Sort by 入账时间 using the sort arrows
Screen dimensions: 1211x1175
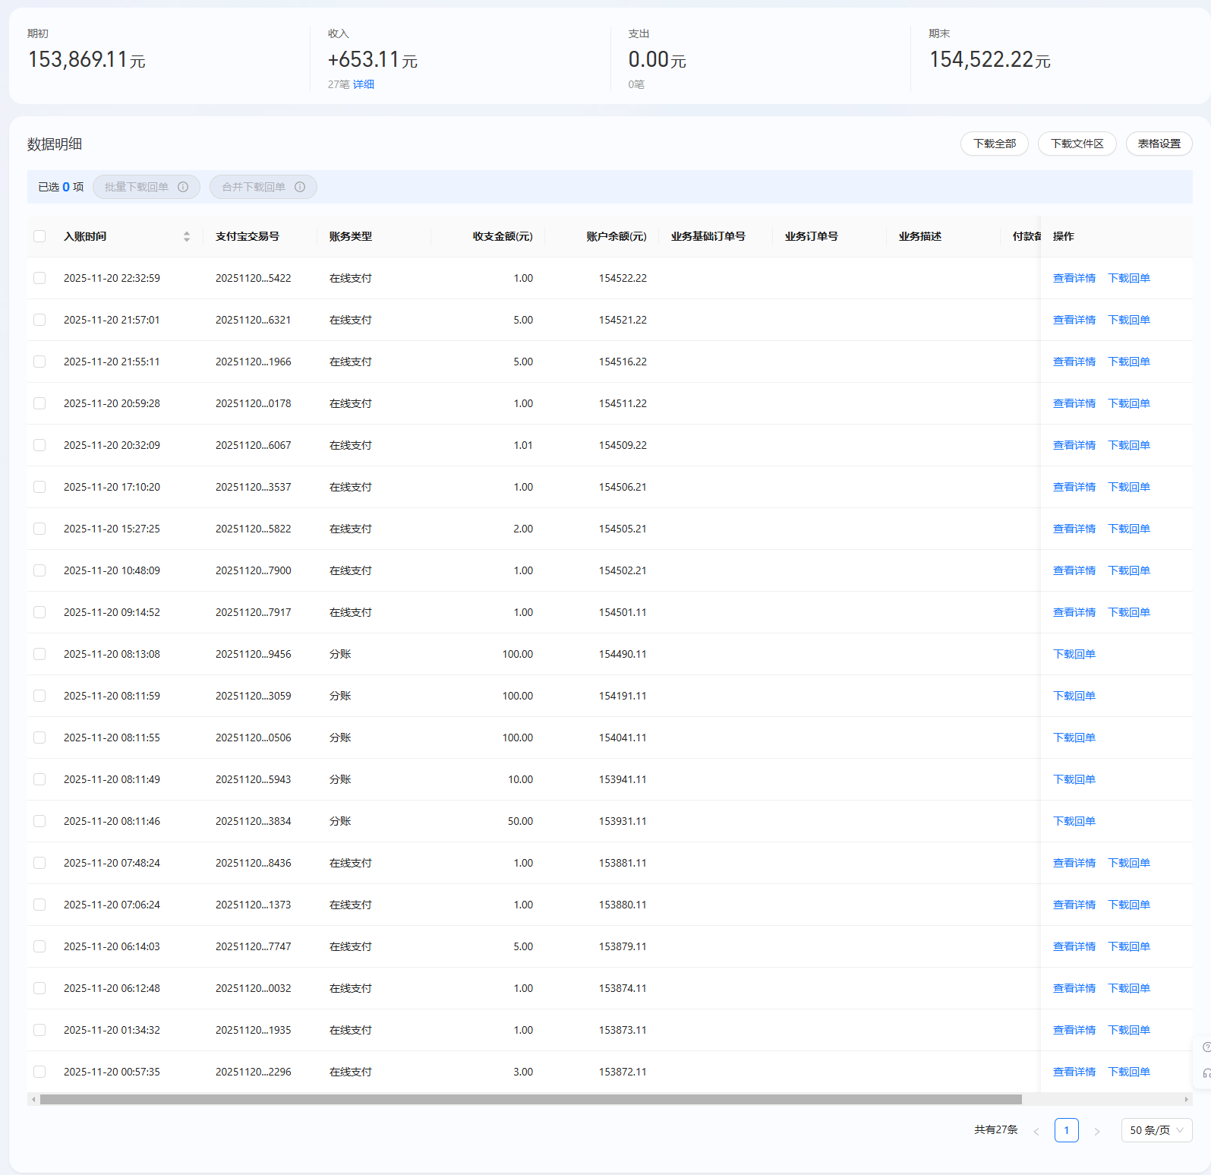(x=187, y=236)
